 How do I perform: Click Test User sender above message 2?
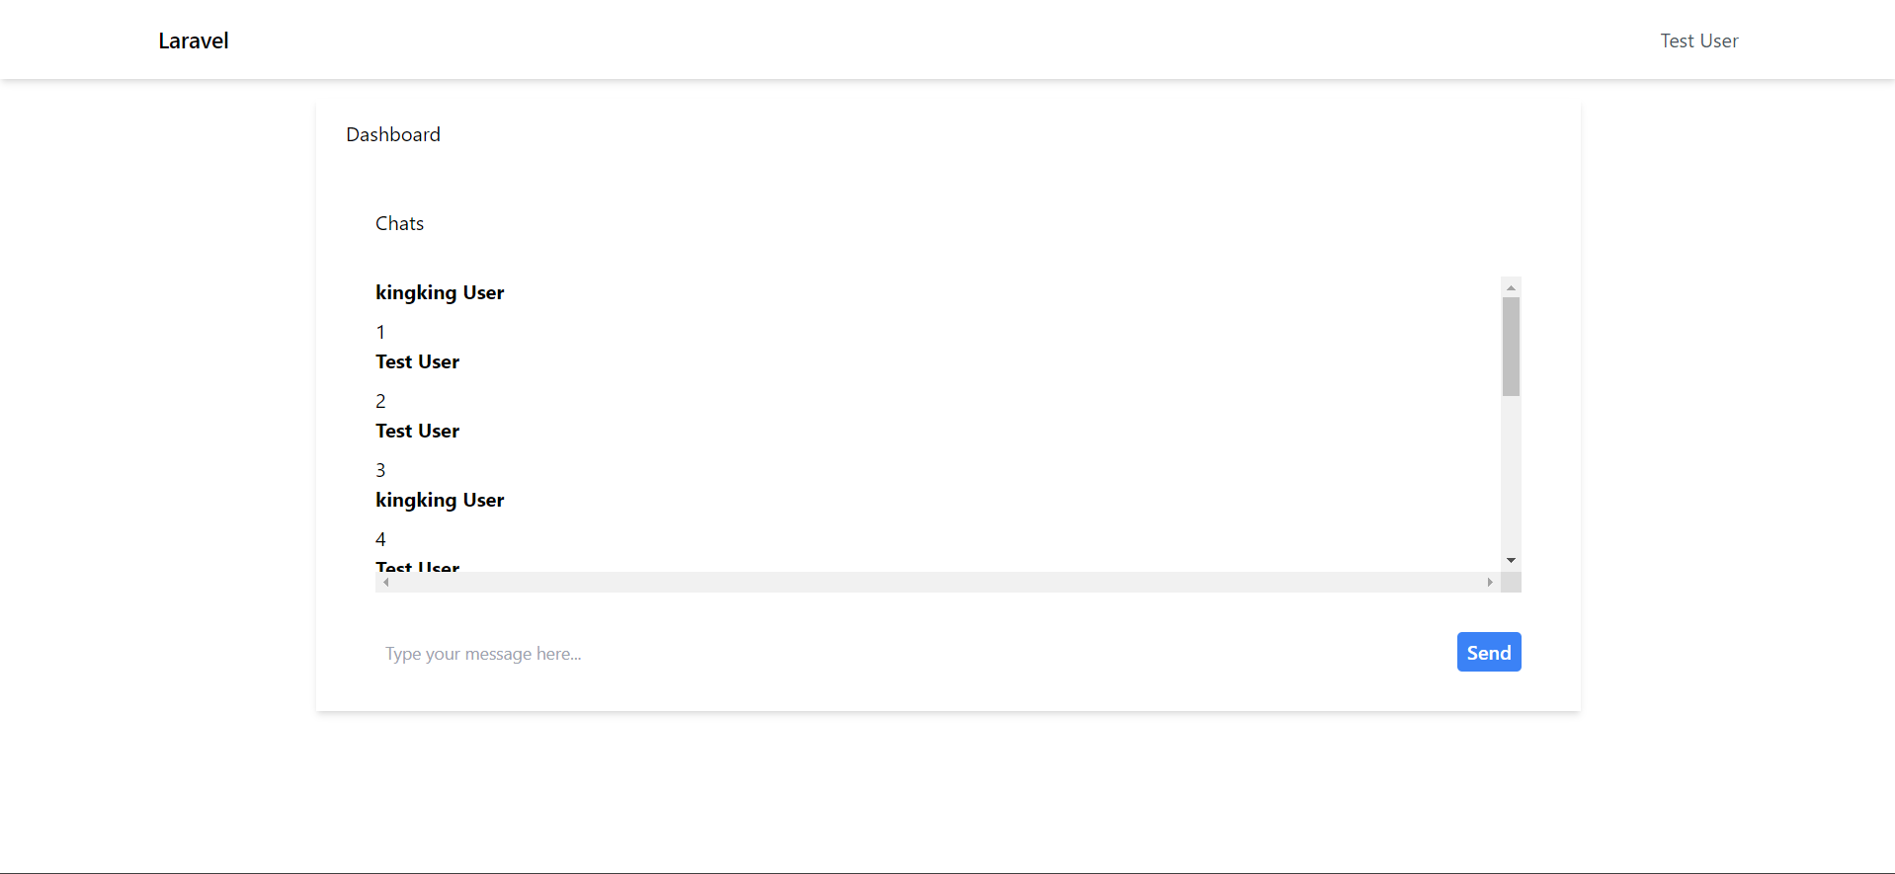coord(417,361)
